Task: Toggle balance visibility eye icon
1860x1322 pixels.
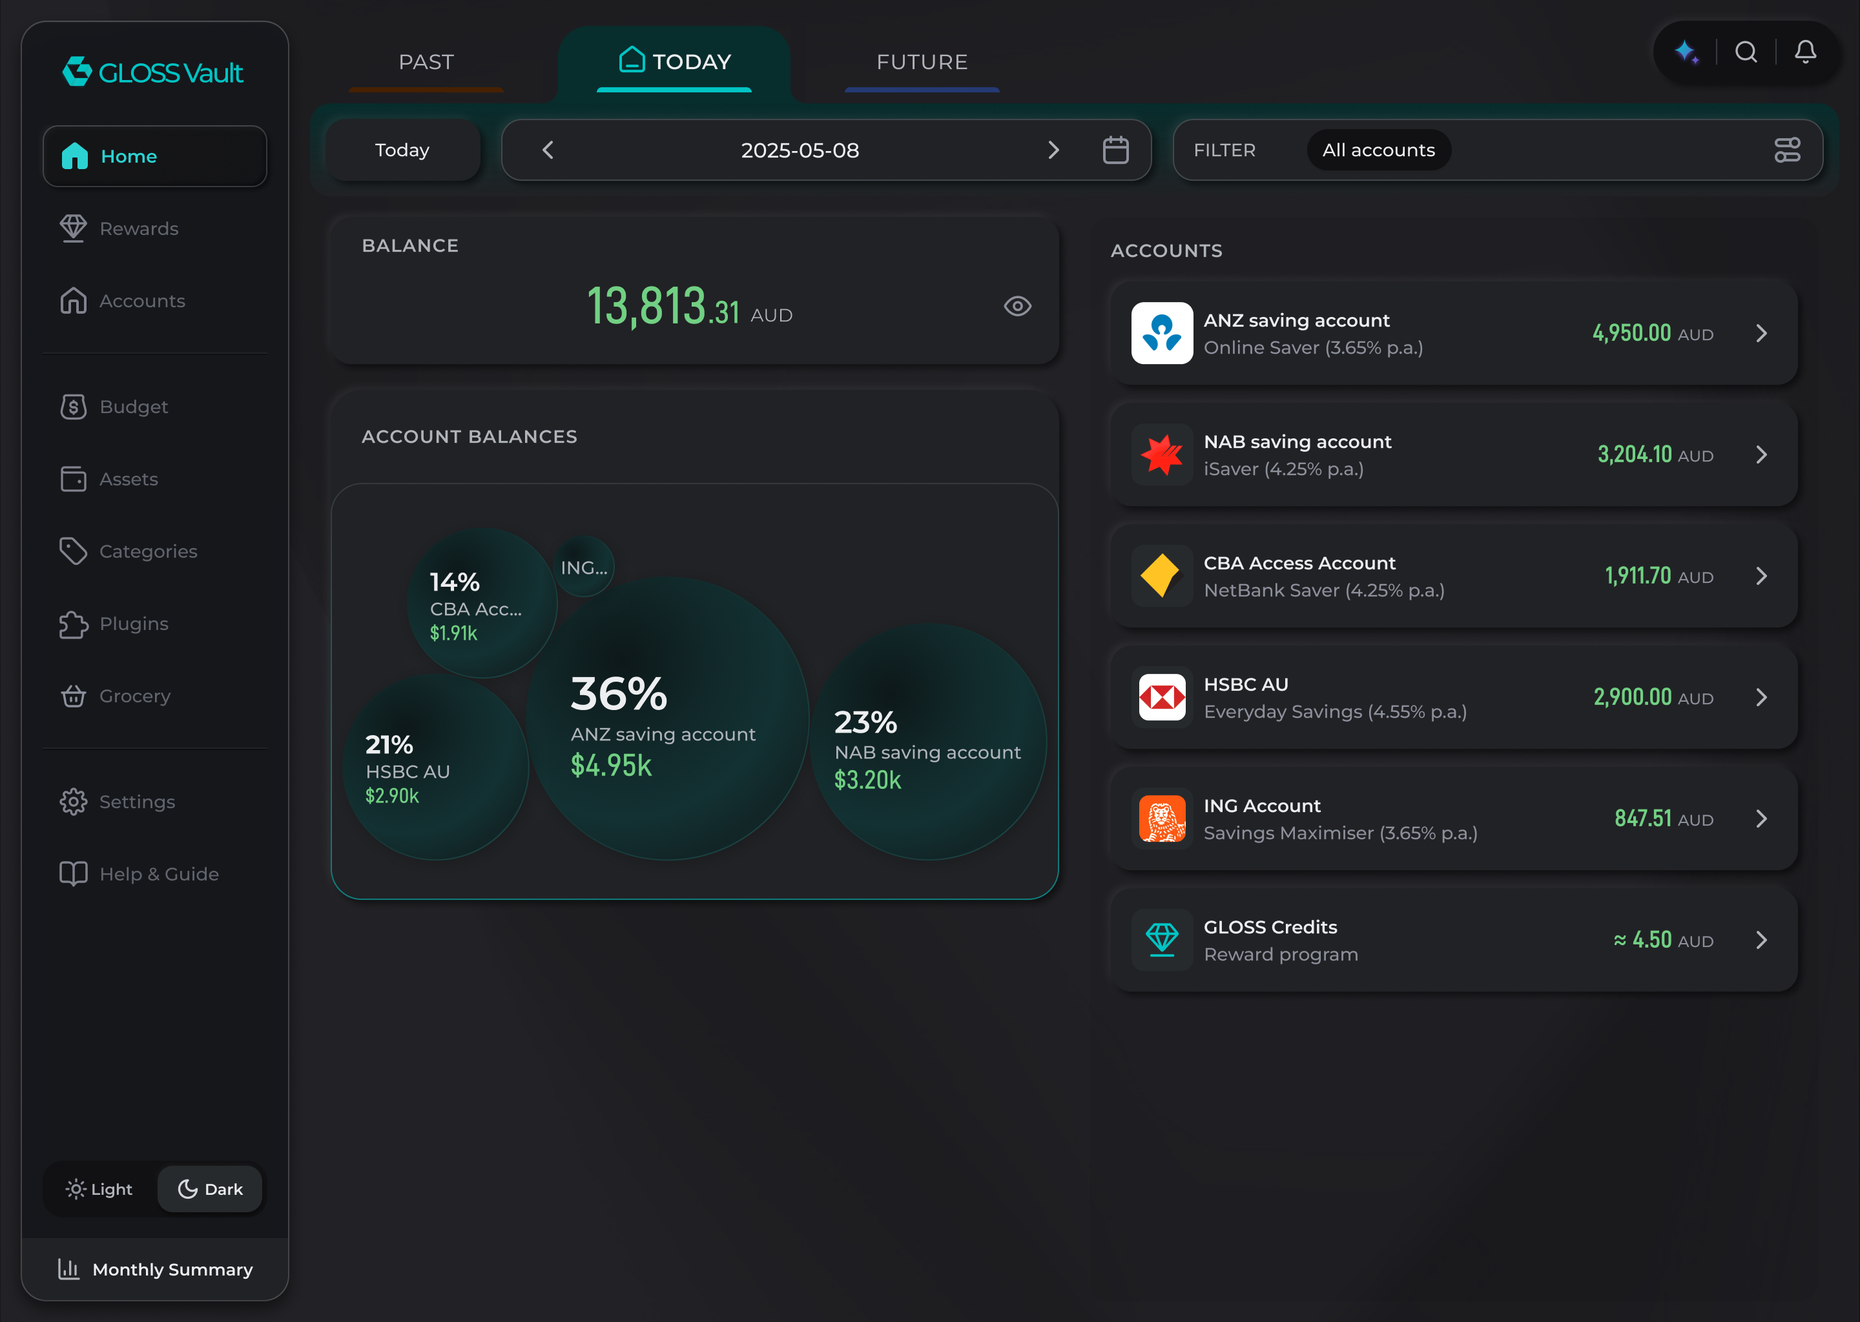Action: click(x=1017, y=306)
